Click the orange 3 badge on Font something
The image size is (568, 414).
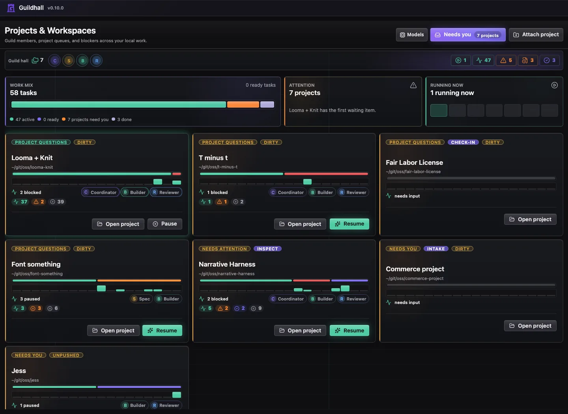36,308
